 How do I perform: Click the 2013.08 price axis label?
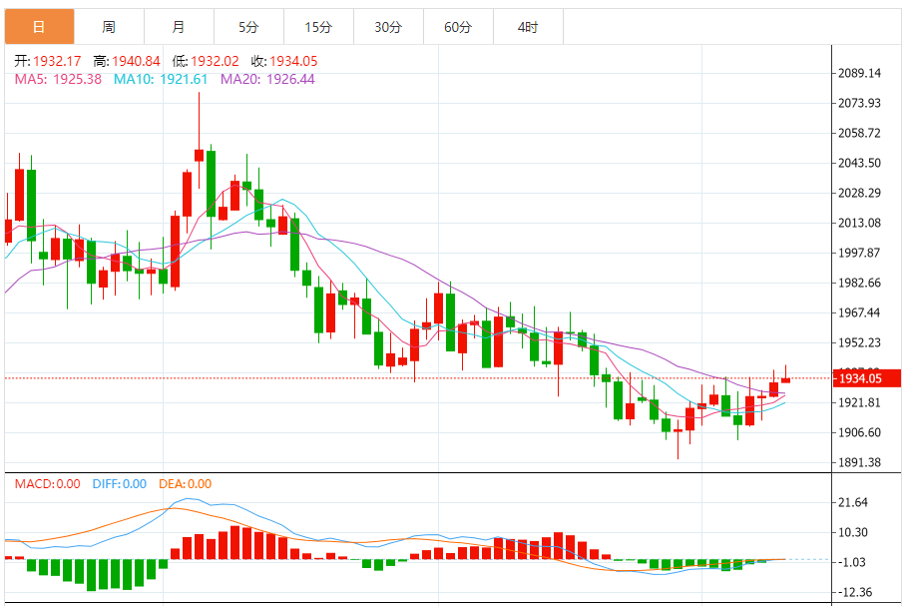coord(859,224)
